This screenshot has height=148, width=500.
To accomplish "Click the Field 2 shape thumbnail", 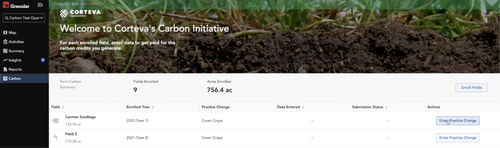I will pos(56,137).
